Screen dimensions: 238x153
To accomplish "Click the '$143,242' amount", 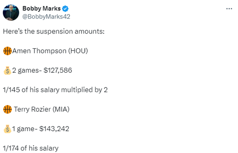I will tap(54, 129).
